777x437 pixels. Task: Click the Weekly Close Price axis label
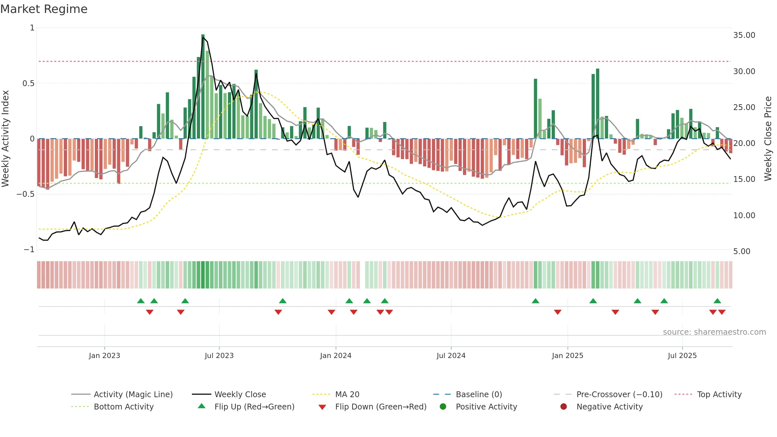pos(768,139)
